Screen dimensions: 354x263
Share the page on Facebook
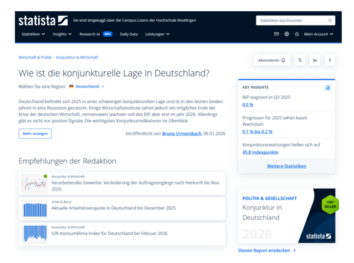tap(330, 60)
